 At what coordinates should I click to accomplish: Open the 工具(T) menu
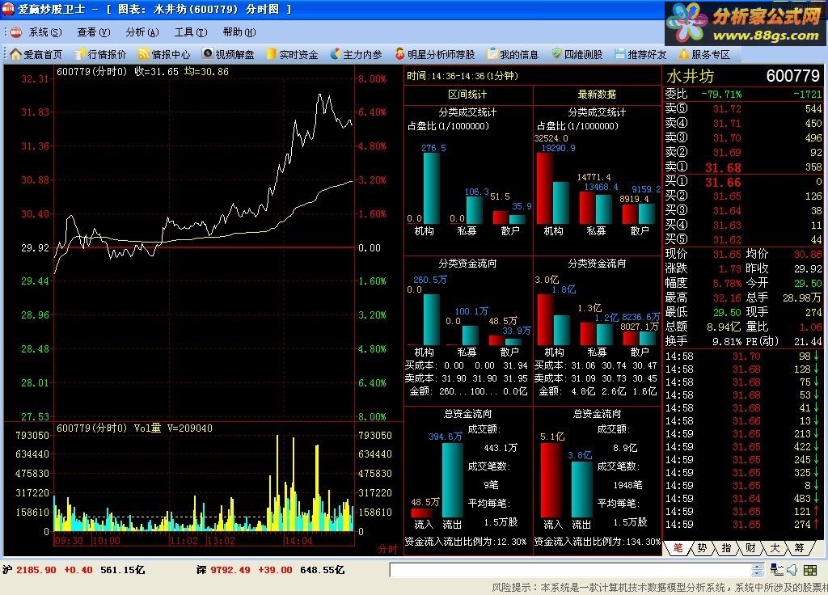click(x=191, y=32)
